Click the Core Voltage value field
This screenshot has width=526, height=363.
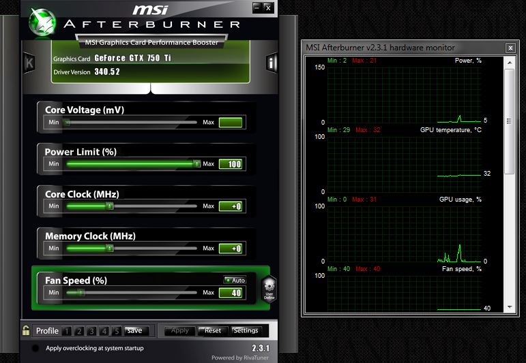(x=231, y=122)
